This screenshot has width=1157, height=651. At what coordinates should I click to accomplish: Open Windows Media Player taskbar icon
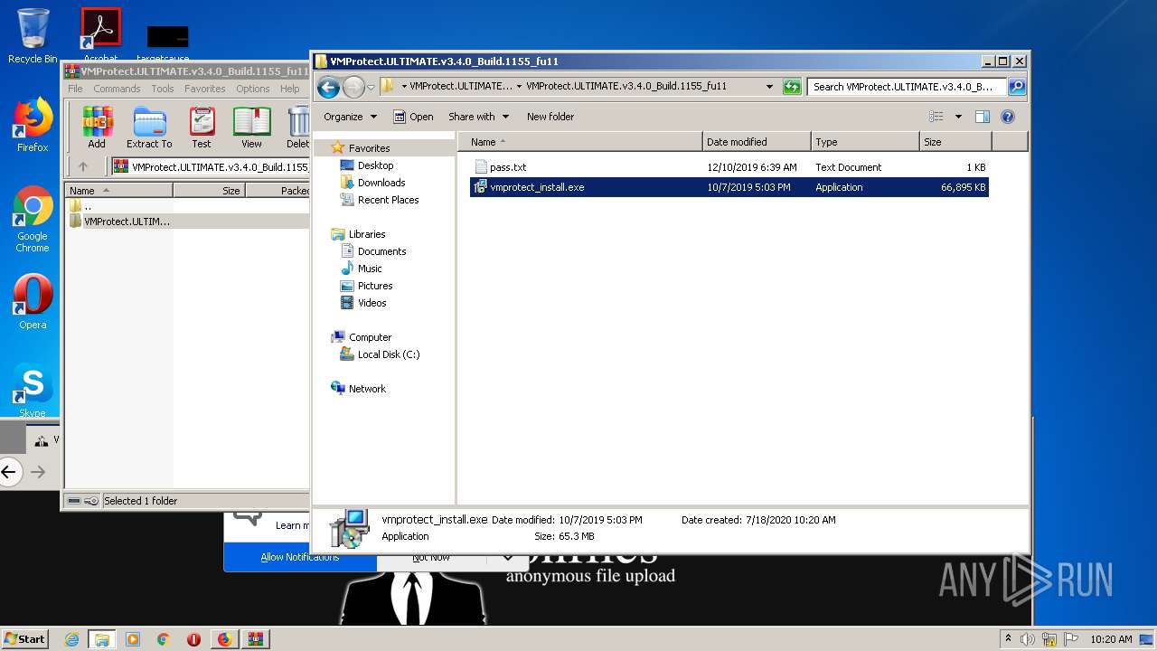(133, 639)
